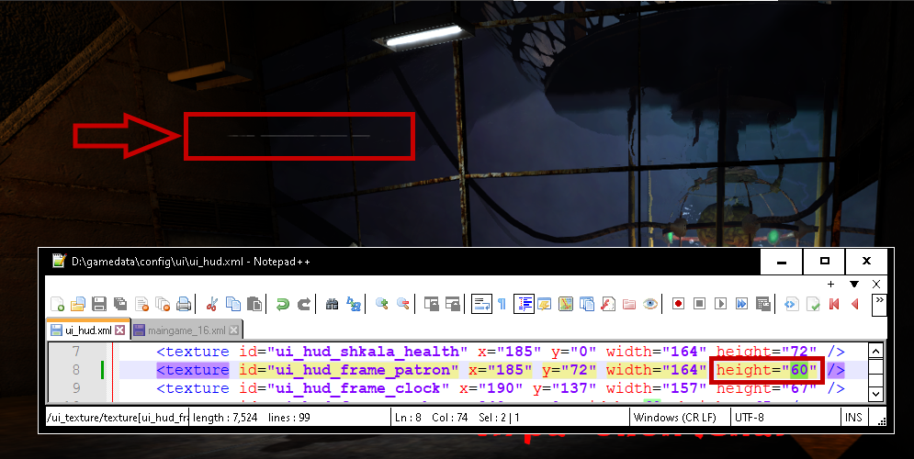Maximize the Notepad++ window

[824, 261]
